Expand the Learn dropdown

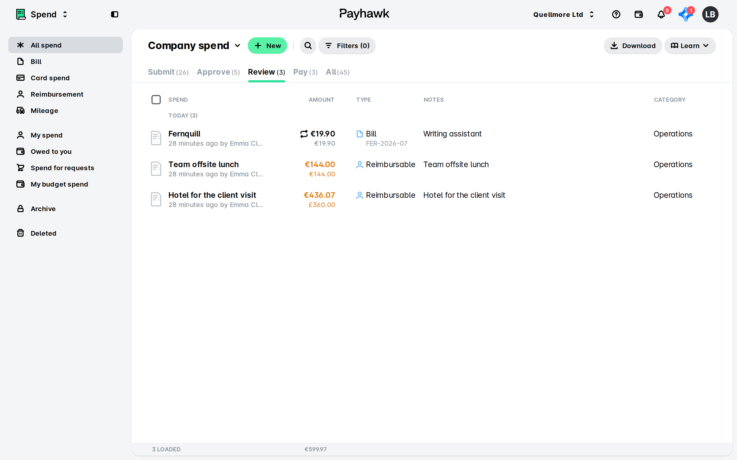[x=690, y=46]
